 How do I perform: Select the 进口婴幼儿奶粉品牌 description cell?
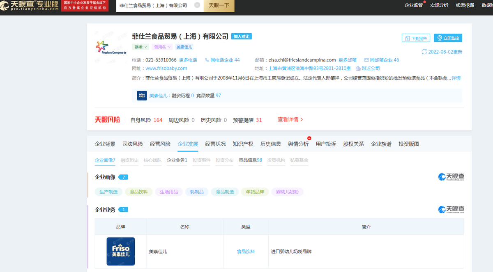tap(366, 251)
